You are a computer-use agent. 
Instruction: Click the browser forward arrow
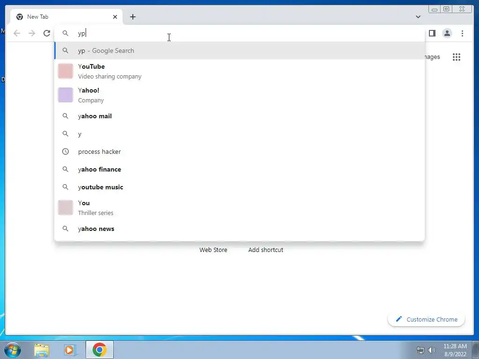32,33
